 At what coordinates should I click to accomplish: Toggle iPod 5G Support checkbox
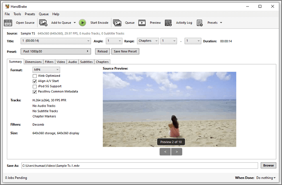pos(35,86)
